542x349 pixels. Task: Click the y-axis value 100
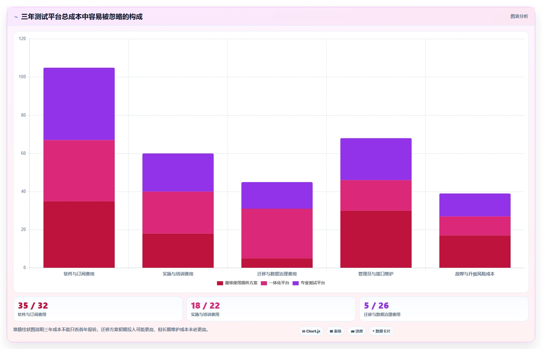coord(22,77)
